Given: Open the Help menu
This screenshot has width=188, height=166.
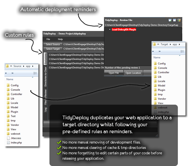Looking at the screenshot, I should [60, 39].
